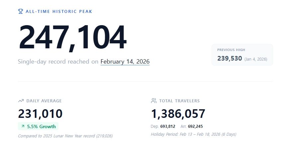Click the All-Time Historic Peak heading
Image resolution: width=285 pixels, height=146 pixels.
59,12
